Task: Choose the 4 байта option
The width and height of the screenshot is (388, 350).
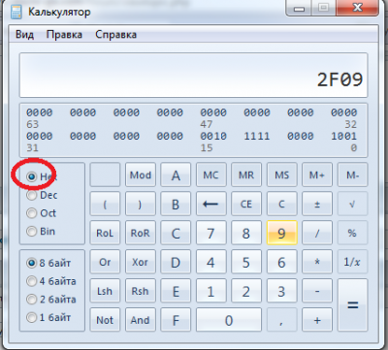Action: click(32, 281)
